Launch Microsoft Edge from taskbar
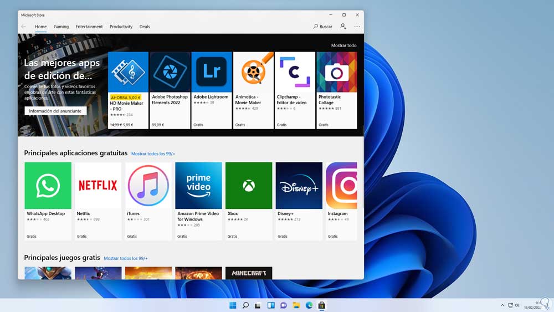This screenshot has width=554, height=312. [x=309, y=305]
